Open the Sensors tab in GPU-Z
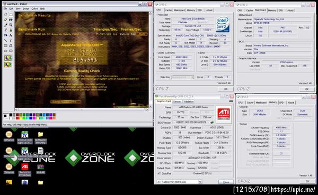 tap(177, 101)
